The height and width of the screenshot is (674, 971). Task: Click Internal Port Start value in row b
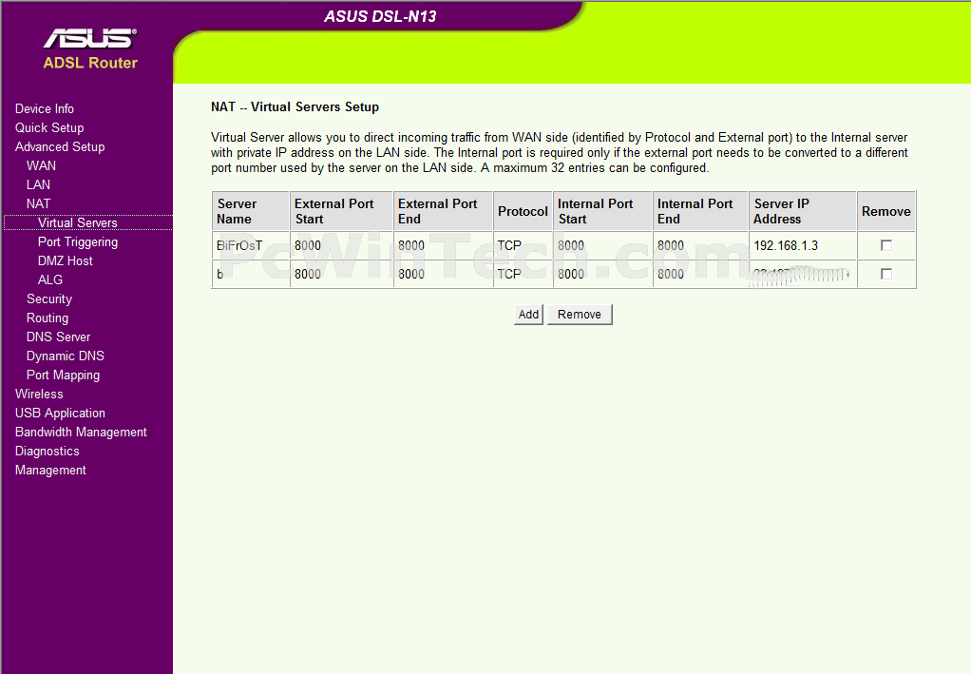click(x=571, y=274)
